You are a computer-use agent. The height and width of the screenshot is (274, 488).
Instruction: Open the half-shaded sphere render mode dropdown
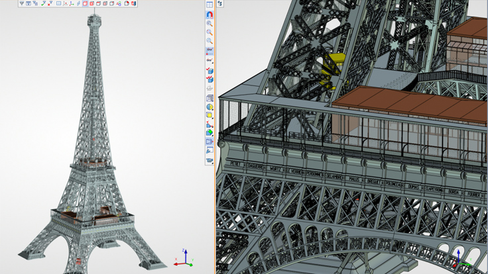210,107
